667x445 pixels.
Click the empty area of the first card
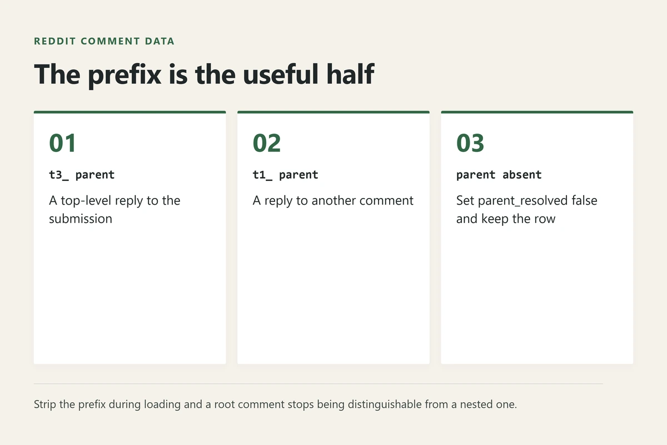[x=130, y=295]
